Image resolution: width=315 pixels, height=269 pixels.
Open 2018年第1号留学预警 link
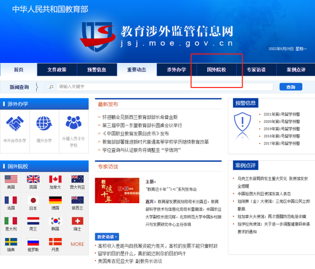(282, 136)
